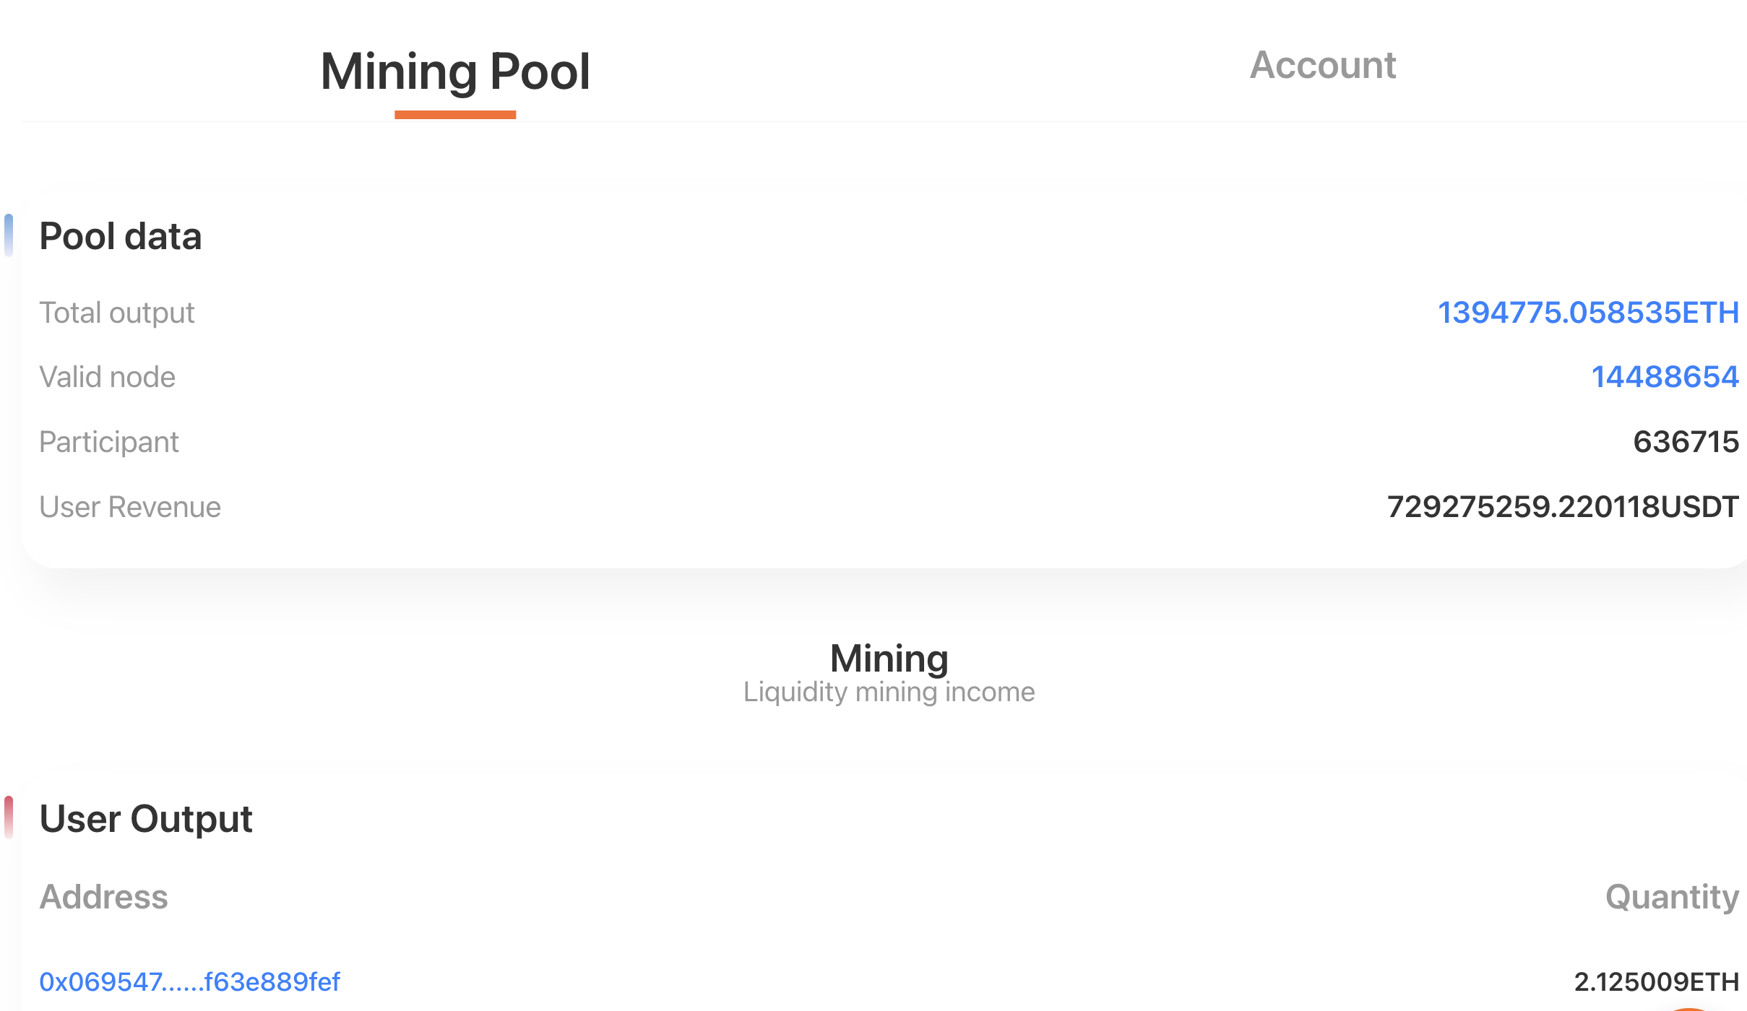Click the Quantity column header
Viewport: 1747px width, 1011px height.
coord(1672,897)
